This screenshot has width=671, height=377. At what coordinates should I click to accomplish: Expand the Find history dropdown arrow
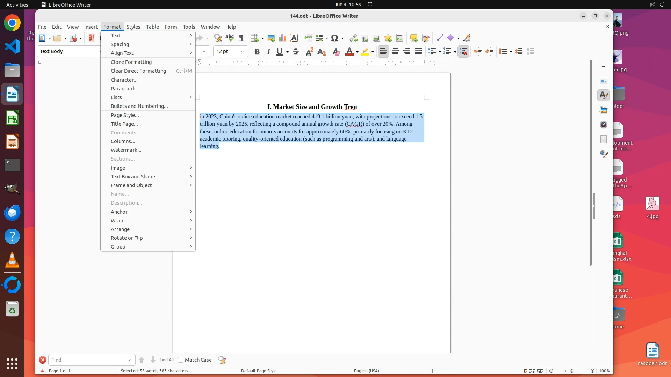129,360
